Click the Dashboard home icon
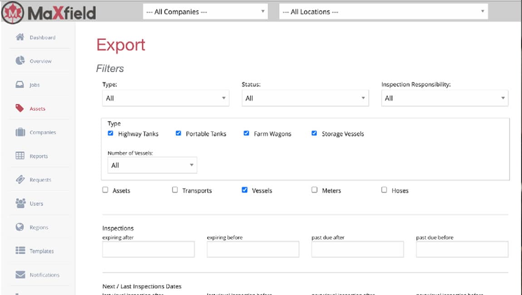The image size is (522, 295). (x=20, y=37)
